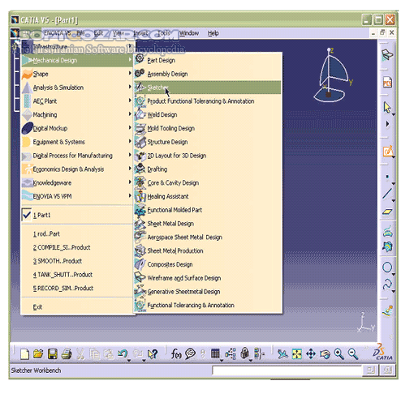Choose Sheet Metal Design workbench
This screenshot has height=398, width=401.
click(208, 224)
